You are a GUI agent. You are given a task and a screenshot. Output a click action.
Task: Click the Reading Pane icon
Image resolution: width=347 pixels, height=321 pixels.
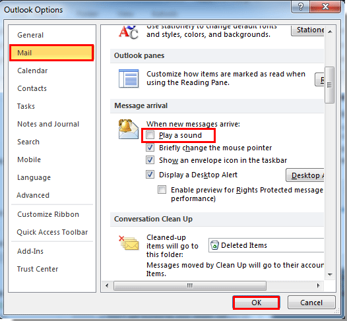click(129, 78)
